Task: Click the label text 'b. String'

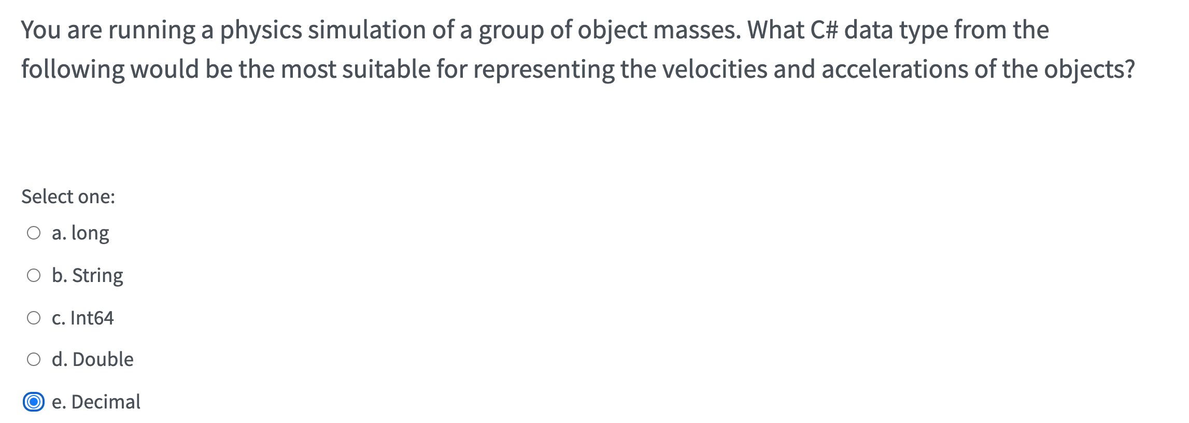Action: pos(88,275)
